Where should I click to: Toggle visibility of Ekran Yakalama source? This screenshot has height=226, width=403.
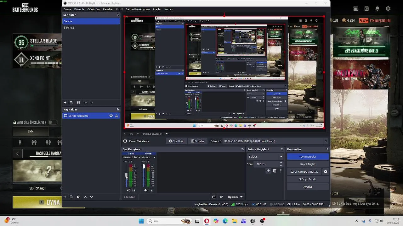111,116
